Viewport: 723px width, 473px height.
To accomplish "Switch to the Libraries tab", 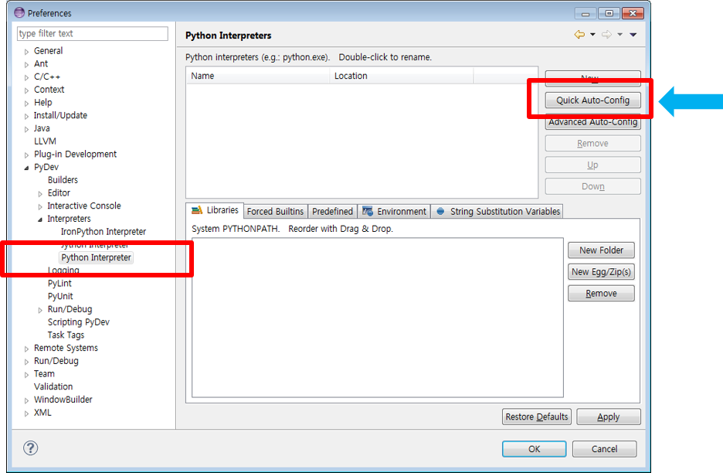I will (216, 211).
